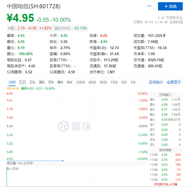Screen dimensions: 188x187
Task: Open the 15分 chart tab
Action: tap(114, 82)
